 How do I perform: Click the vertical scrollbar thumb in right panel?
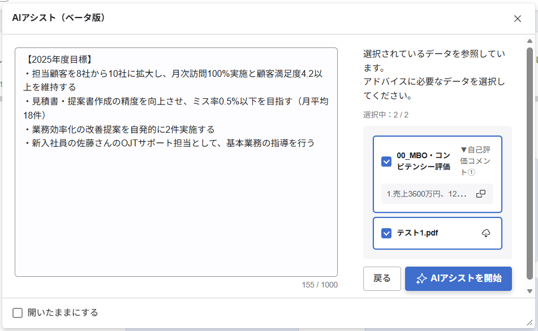pos(530,164)
